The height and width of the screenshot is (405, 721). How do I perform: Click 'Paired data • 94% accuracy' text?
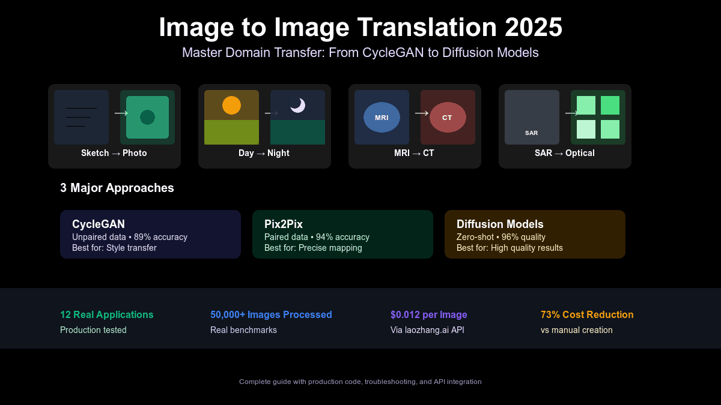click(x=317, y=237)
